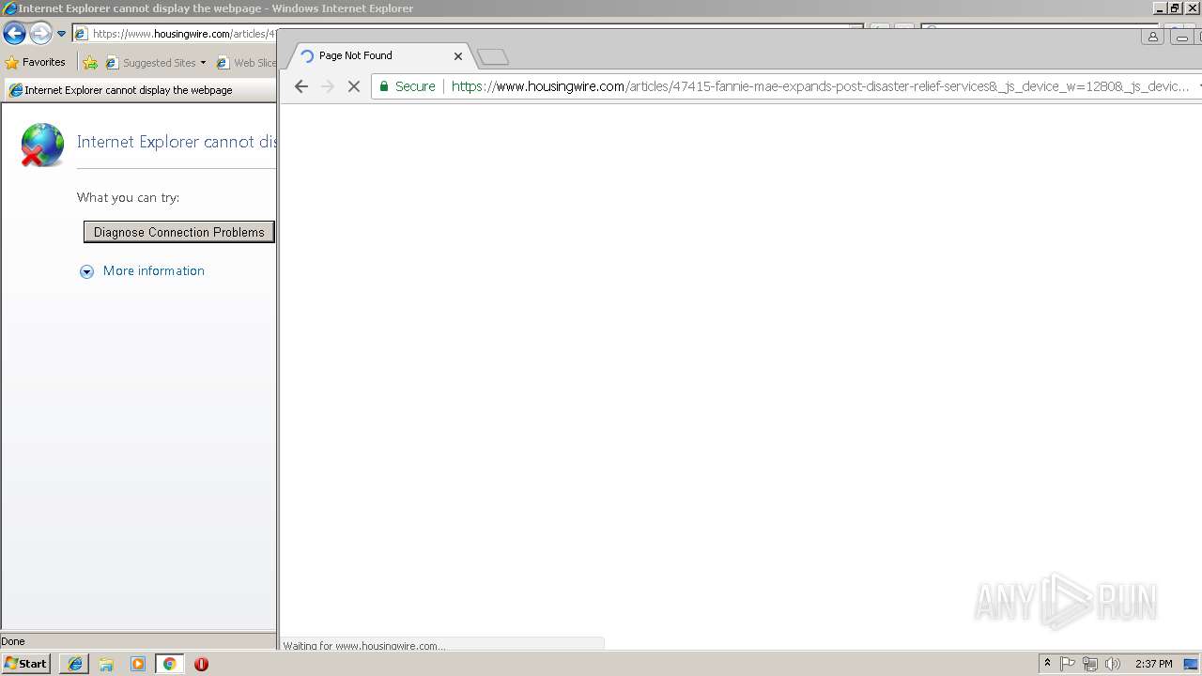This screenshot has width=1202, height=676.
Task: Click the Internet Explorer Back arrow button
Action: click(14, 34)
